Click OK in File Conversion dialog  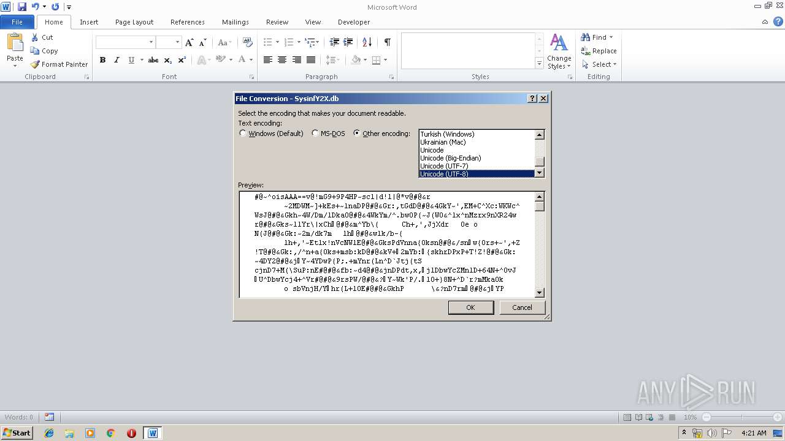point(470,307)
